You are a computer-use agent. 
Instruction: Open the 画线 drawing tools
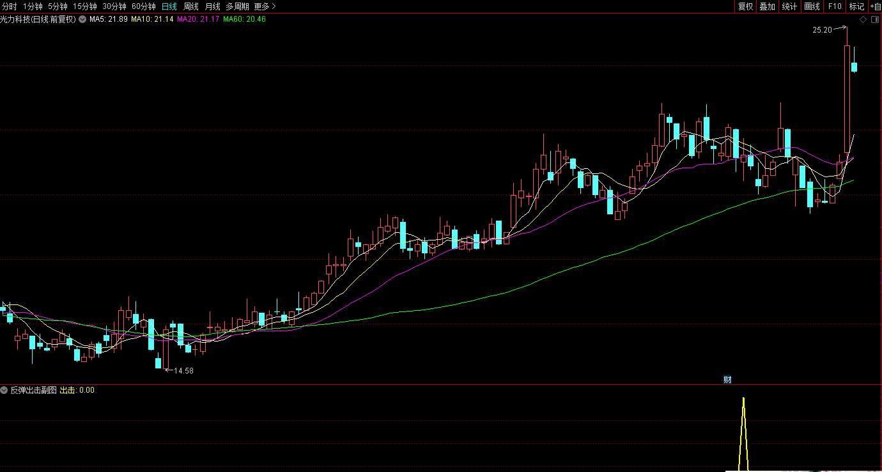(812, 6)
